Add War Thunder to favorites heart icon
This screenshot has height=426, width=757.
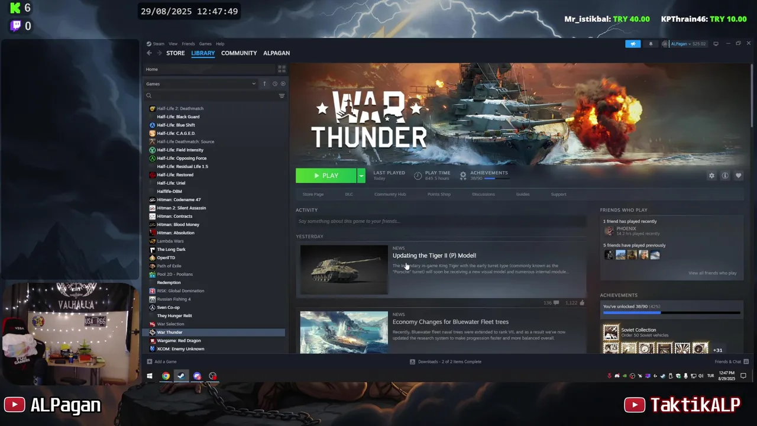pyautogui.click(x=738, y=176)
